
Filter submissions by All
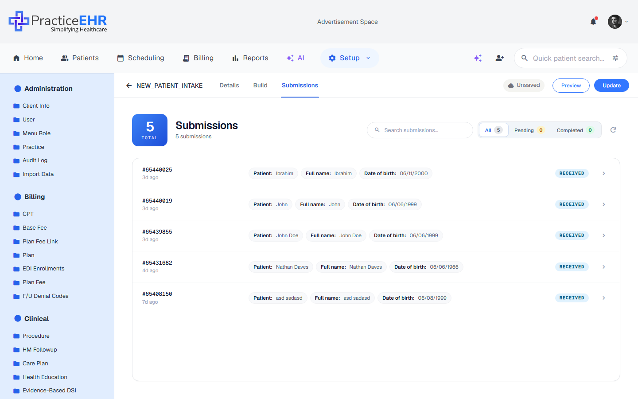(494, 130)
